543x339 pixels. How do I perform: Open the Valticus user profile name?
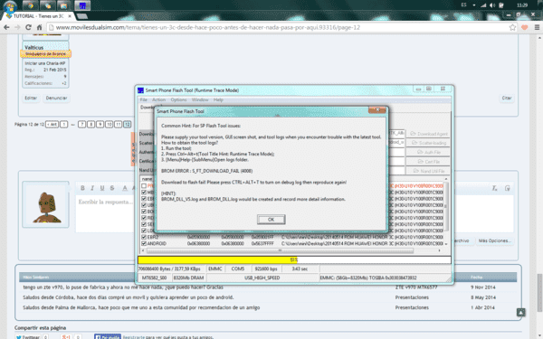(x=34, y=47)
